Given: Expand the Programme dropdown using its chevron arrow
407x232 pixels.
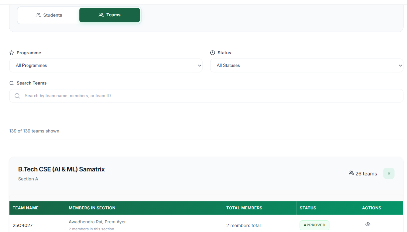Looking at the screenshot, I should (x=199, y=66).
